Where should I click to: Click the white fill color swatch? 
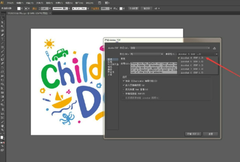click(2, 137)
